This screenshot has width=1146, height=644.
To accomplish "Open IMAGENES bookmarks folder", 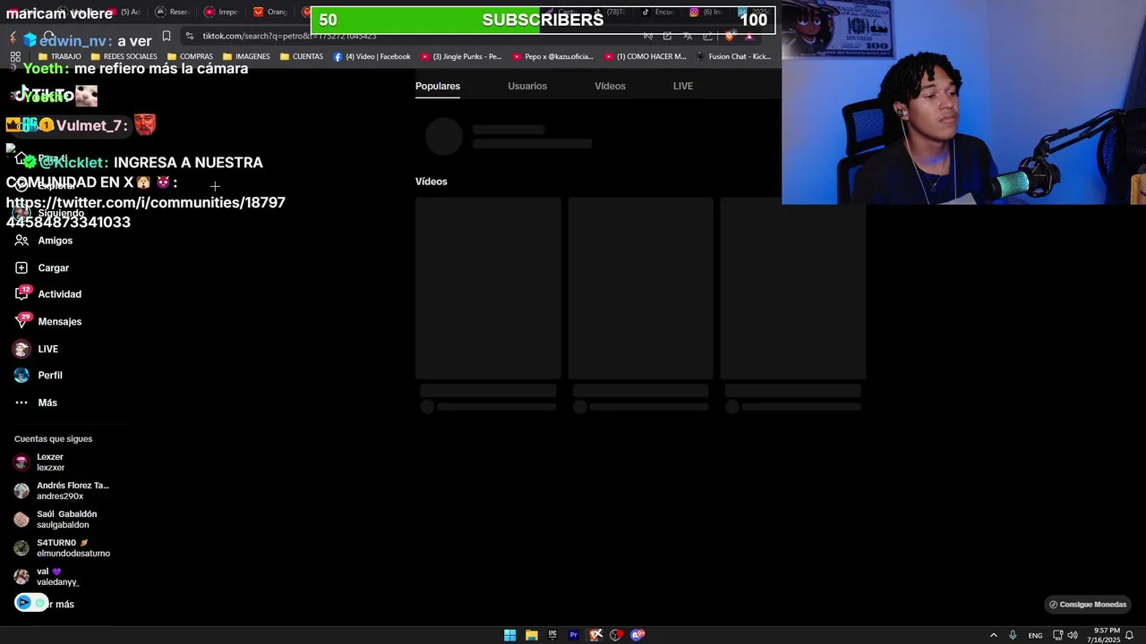I will point(246,56).
